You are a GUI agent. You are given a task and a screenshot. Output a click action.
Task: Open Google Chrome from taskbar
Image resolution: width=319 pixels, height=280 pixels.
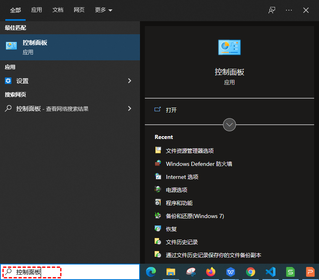pyautogui.click(x=251, y=272)
